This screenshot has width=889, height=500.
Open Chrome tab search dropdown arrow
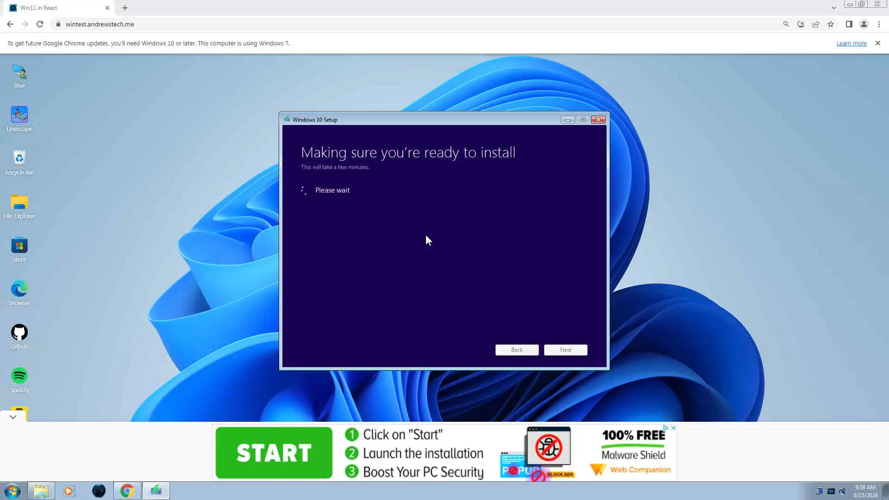click(833, 8)
